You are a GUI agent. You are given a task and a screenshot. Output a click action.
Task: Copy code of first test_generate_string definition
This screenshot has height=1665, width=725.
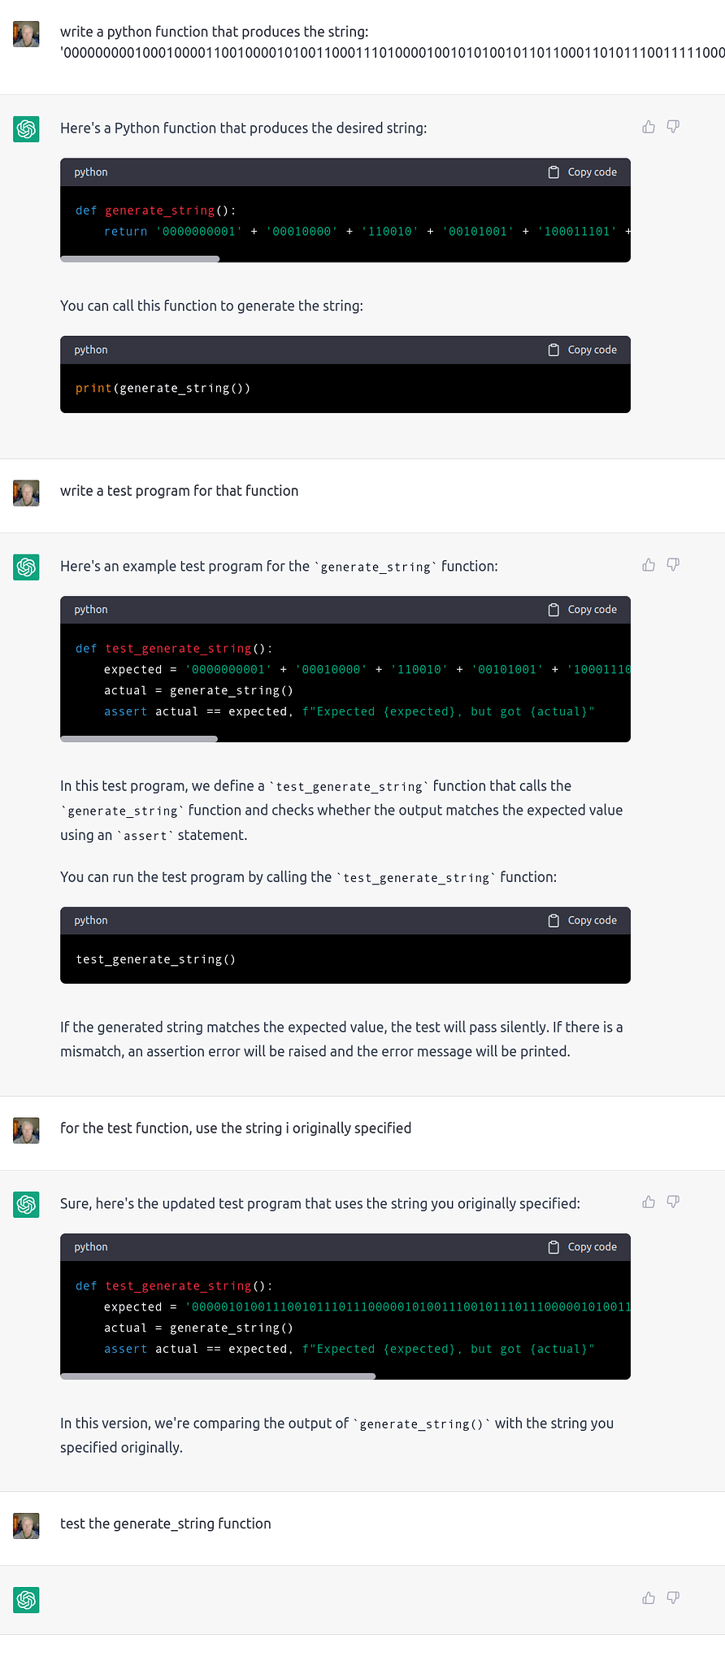pos(583,610)
